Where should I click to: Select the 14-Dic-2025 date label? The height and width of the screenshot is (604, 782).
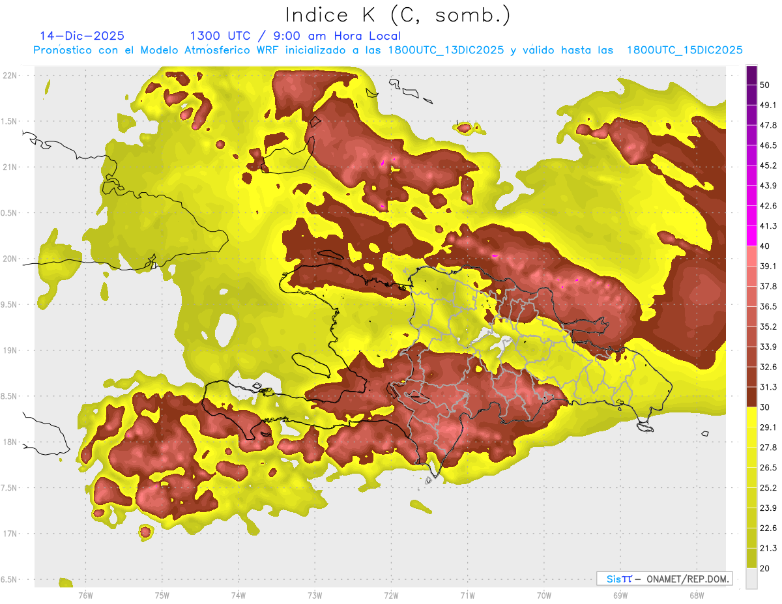click(81, 36)
